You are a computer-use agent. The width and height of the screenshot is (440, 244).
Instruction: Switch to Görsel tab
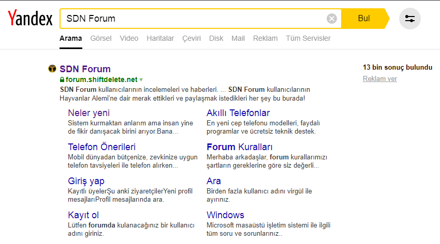pyautogui.click(x=101, y=38)
